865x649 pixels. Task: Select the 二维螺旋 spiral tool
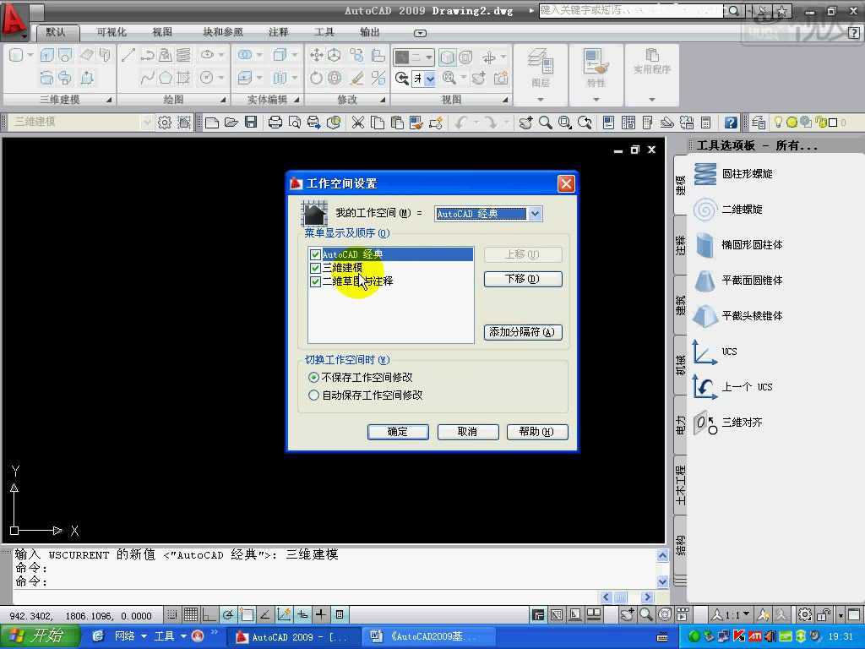[727, 210]
